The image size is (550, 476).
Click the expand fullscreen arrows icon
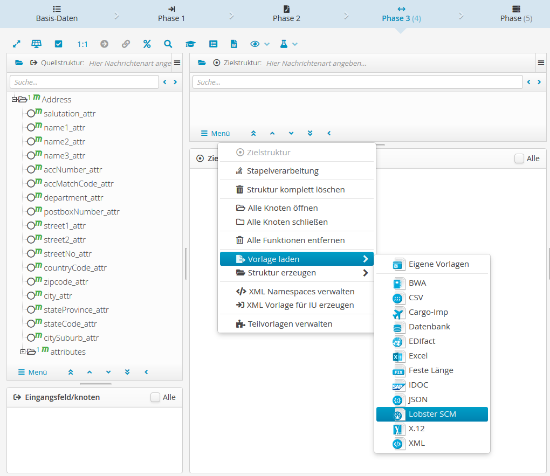coord(16,44)
